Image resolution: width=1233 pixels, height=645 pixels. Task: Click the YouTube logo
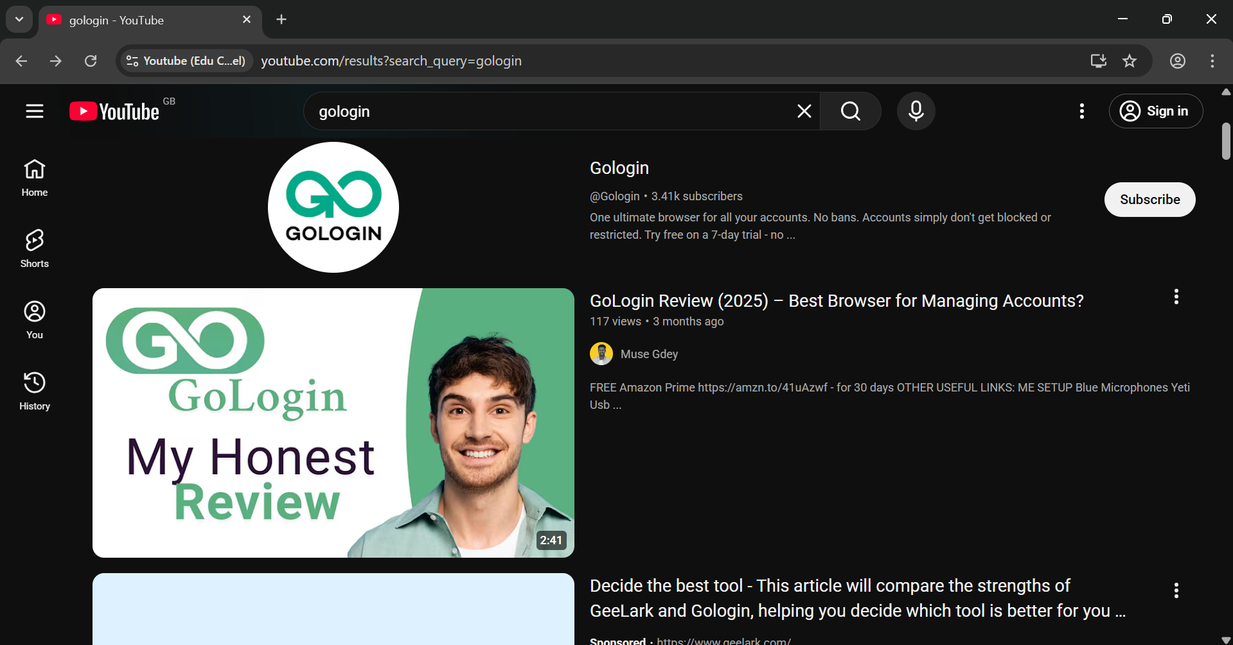pyautogui.click(x=114, y=111)
